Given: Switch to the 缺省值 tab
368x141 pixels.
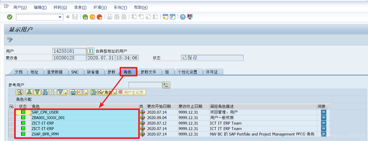Looking at the screenshot, I should click(x=93, y=72).
